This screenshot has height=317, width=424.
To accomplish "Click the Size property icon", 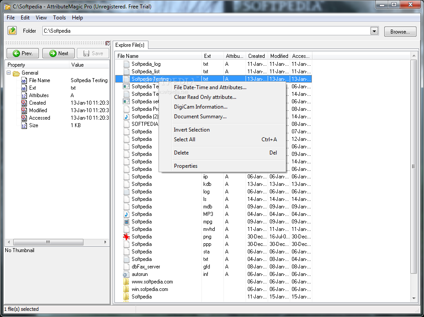I will tap(24, 125).
